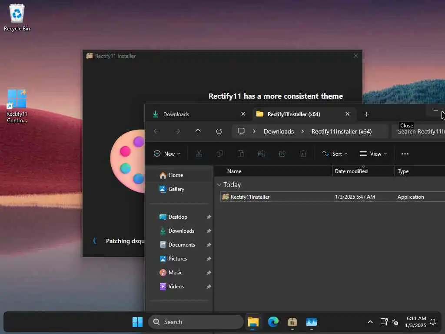
Task: Launch Microsoft Edge from the taskbar
Action: (x=273, y=322)
